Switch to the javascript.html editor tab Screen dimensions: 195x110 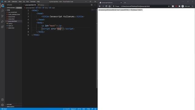tap(30, 5)
